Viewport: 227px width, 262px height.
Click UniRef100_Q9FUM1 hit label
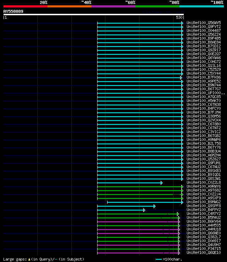coord(204,163)
